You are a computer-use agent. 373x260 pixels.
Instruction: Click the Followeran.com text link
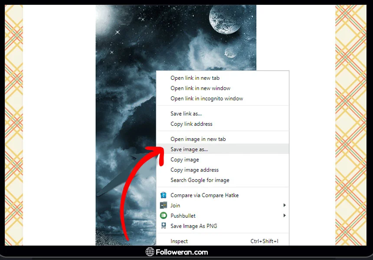click(182, 252)
